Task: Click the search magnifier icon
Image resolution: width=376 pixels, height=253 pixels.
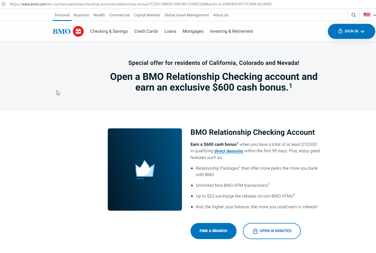Action: (353, 15)
